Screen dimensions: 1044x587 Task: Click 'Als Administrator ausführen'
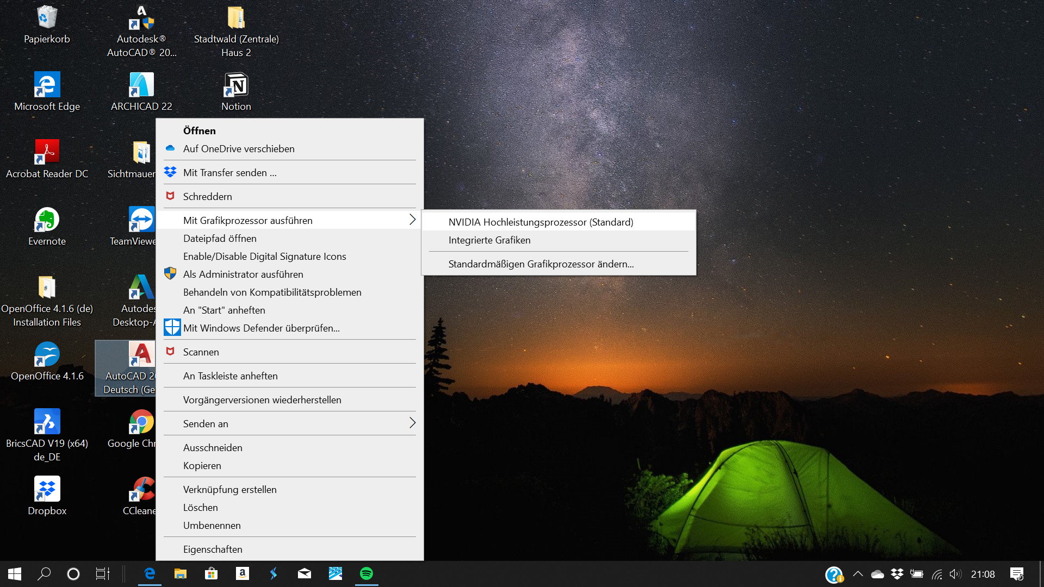243,274
